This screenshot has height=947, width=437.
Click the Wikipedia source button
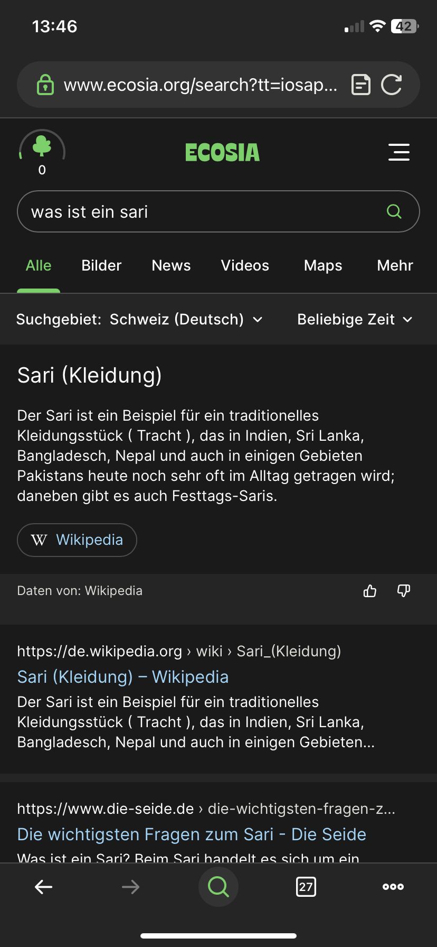pos(77,540)
